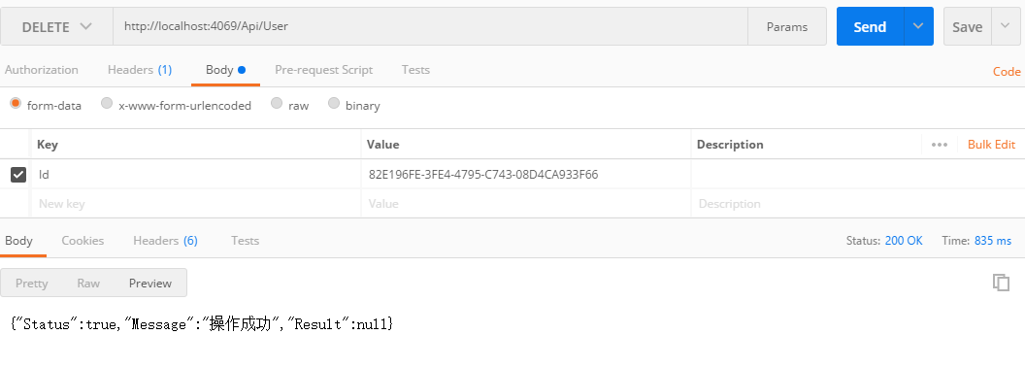This screenshot has height=368, width=1025.
Task: Switch to the request Headers (1) tab
Action: (140, 70)
